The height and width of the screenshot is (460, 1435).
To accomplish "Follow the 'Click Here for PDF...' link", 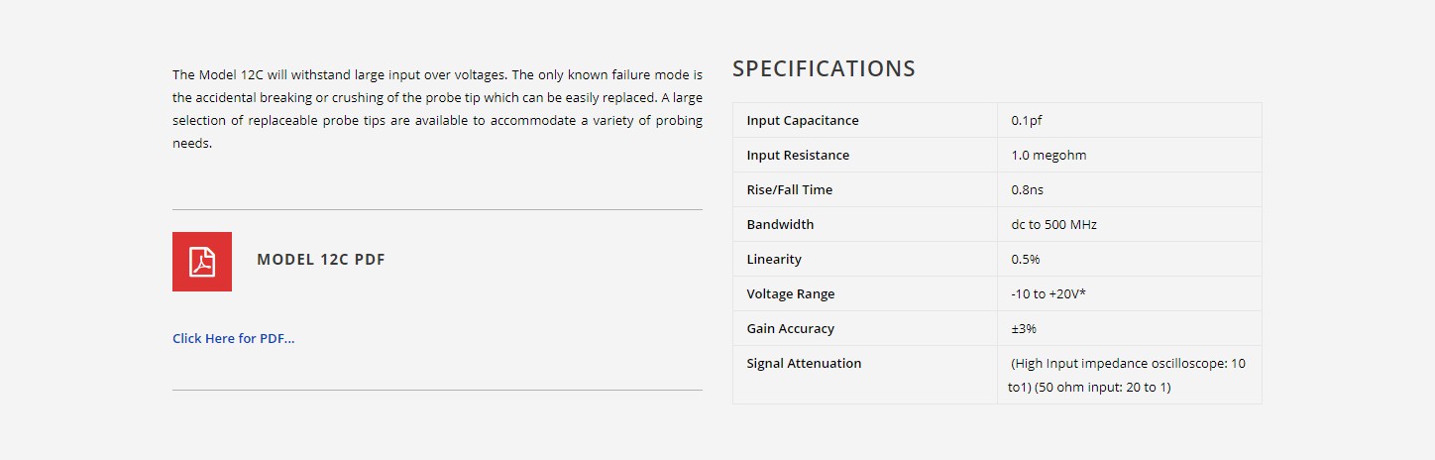I will (x=234, y=338).
